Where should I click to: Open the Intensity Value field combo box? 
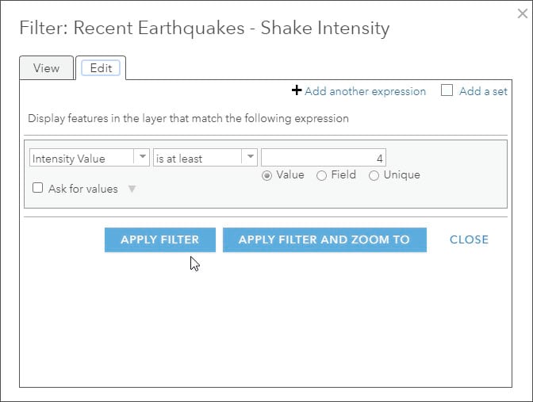(80, 158)
